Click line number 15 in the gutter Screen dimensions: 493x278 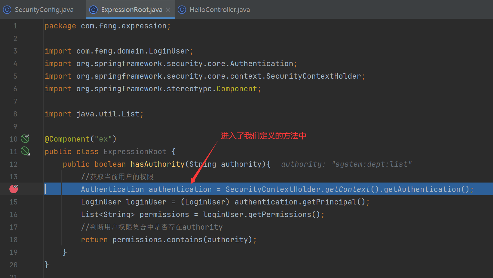pyautogui.click(x=13, y=202)
